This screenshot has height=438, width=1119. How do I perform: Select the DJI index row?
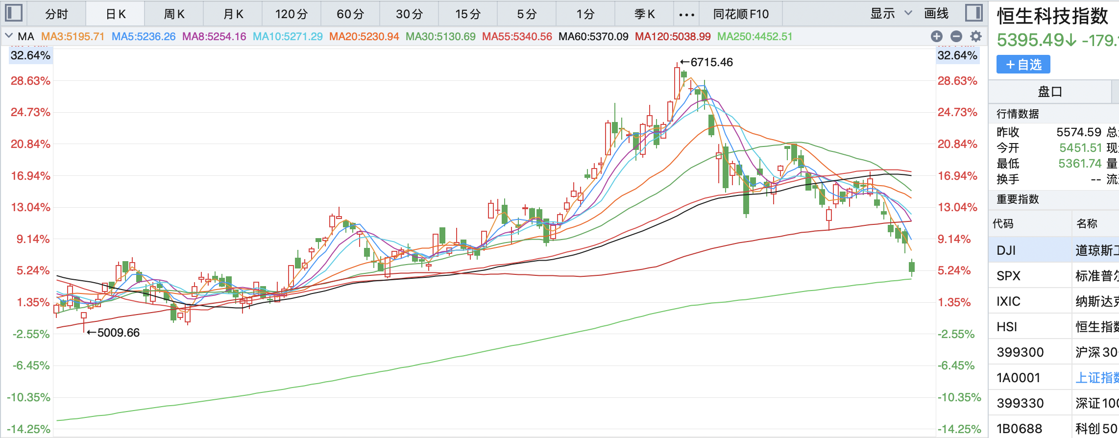[1053, 250]
